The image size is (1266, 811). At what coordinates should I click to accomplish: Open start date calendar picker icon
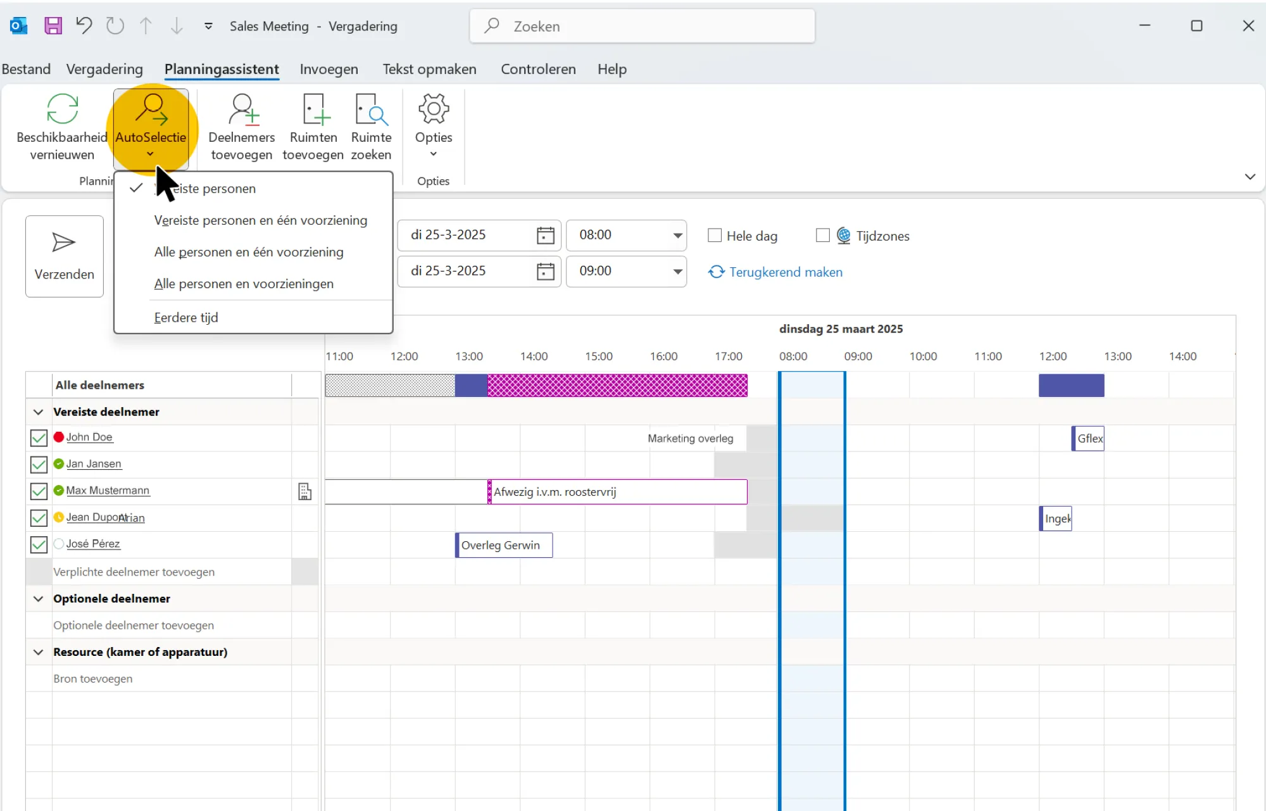(x=545, y=236)
